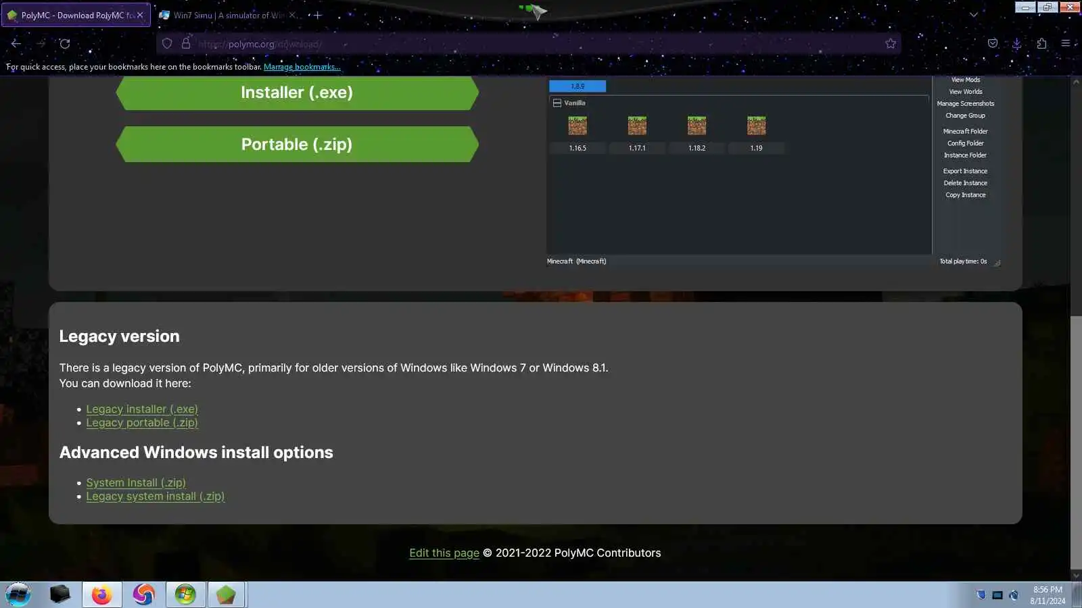Click Copy Instance in preview sidebar
The width and height of the screenshot is (1082, 608).
pos(966,195)
